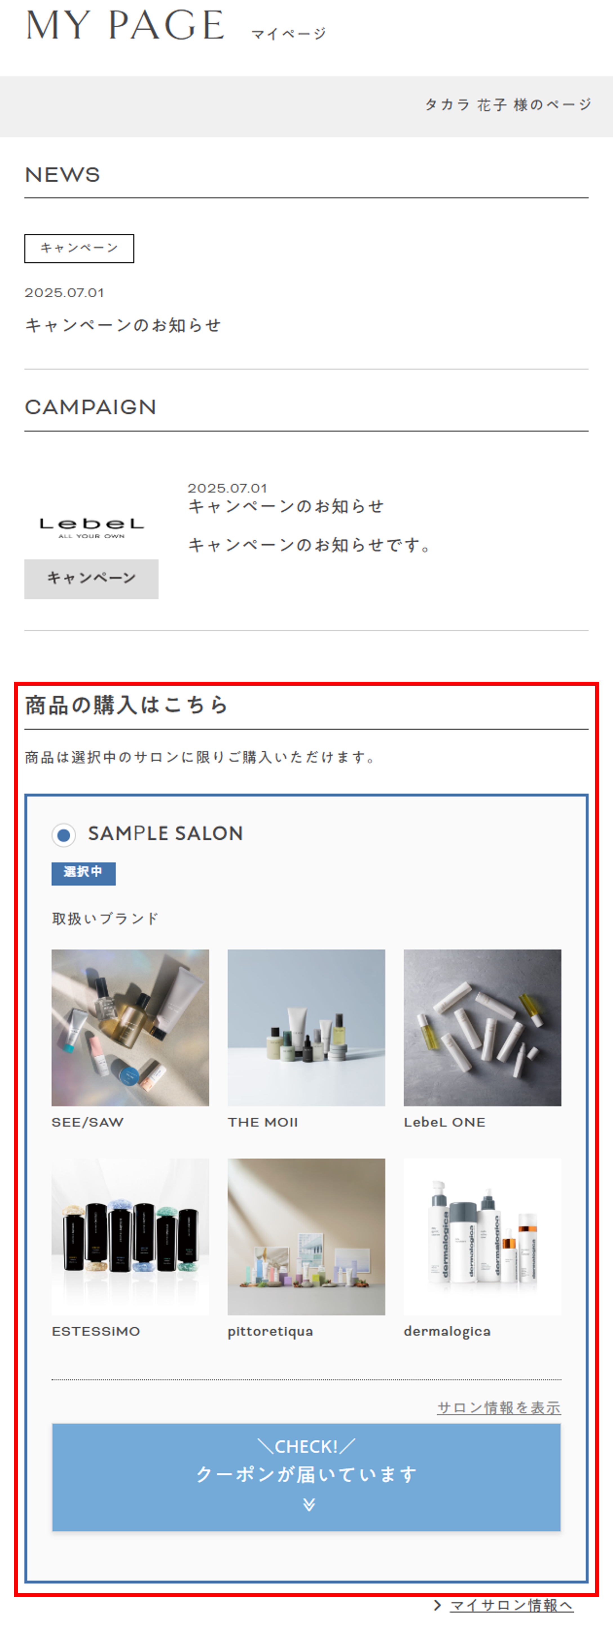Click the double chevron on coupon banner

309,1504
